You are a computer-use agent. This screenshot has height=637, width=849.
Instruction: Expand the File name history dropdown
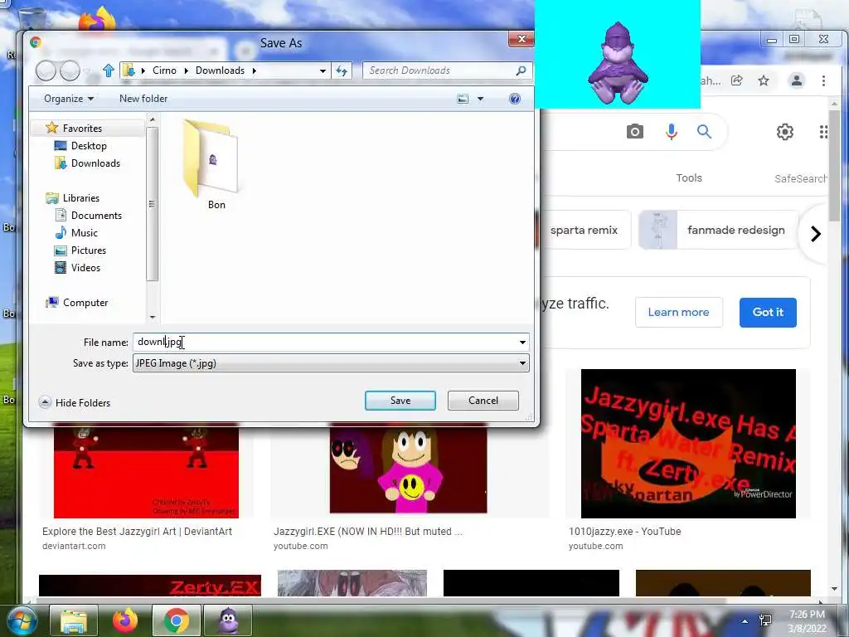522,343
